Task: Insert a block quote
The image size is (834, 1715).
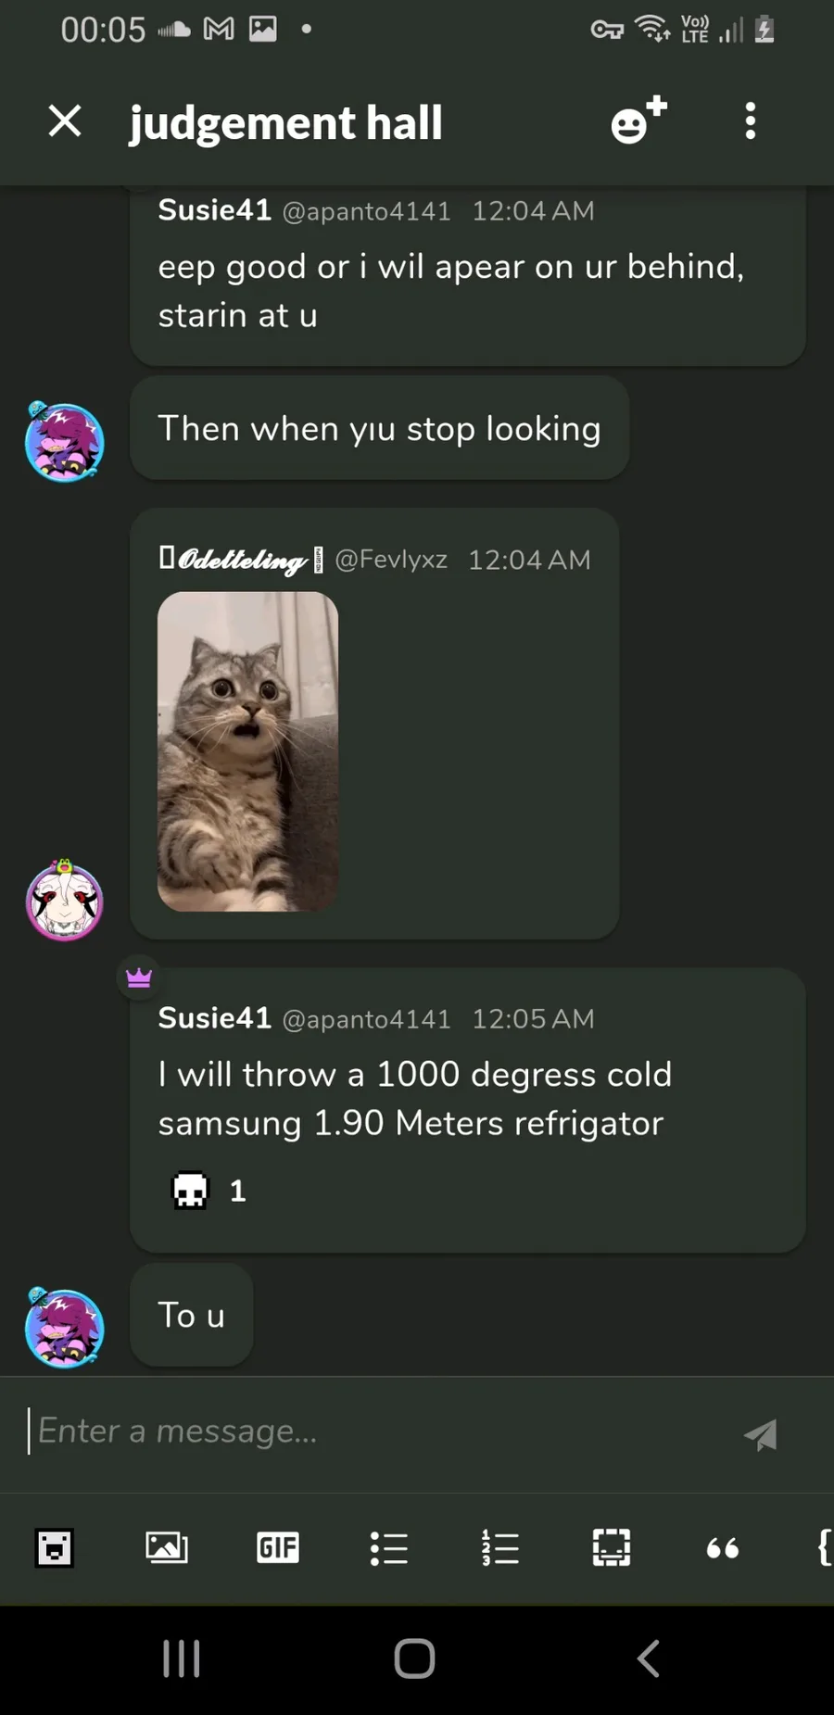Action: pyautogui.click(x=723, y=1548)
